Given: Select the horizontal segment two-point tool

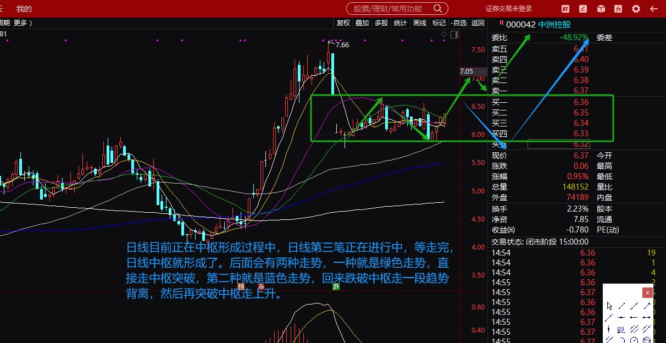Looking at the screenshot, I should point(646,318).
